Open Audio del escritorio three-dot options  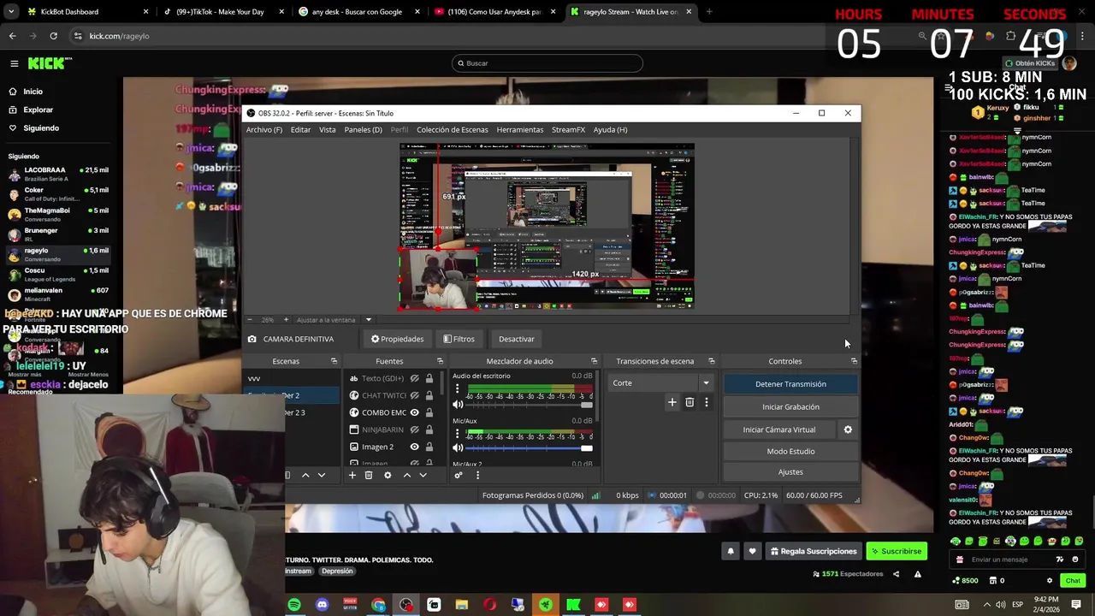pyautogui.click(x=457, y=389)
